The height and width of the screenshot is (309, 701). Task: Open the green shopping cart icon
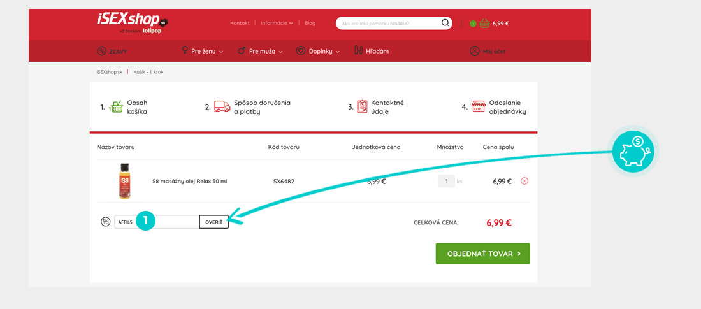click(484, 24)
